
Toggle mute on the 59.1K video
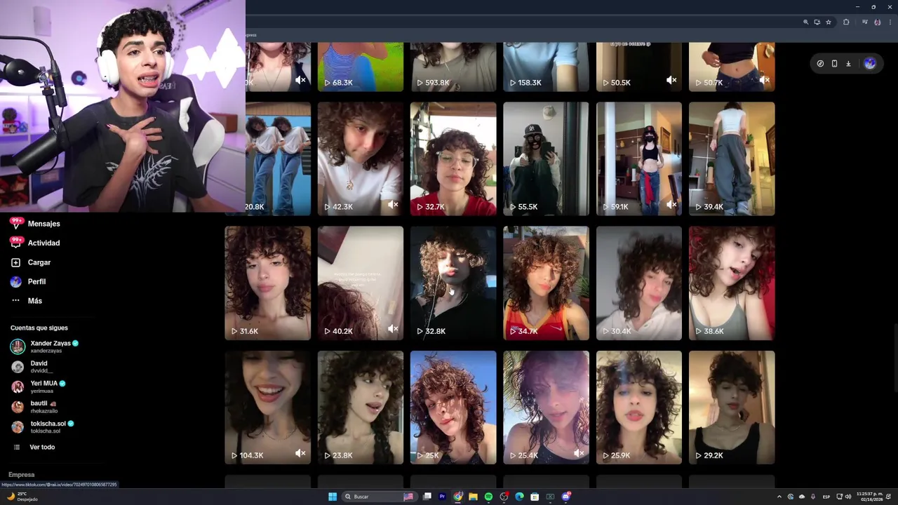click(x=671, y=205)
